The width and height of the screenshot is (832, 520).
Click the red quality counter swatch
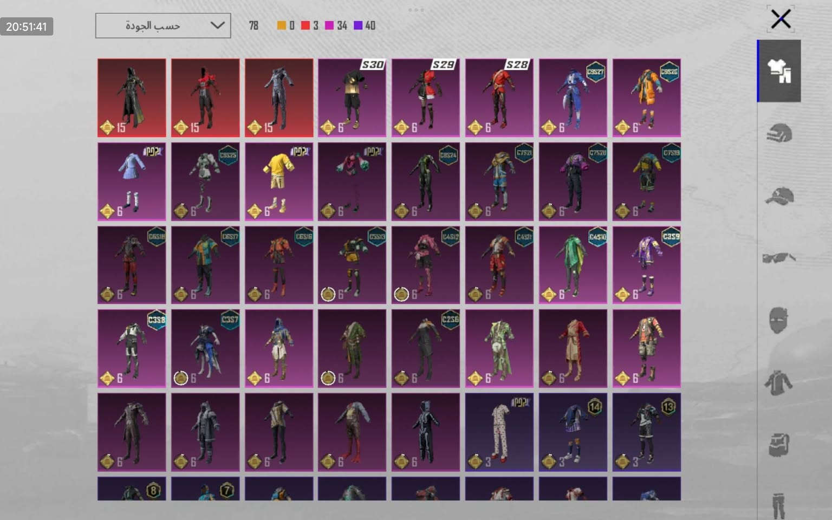[305, 25]
